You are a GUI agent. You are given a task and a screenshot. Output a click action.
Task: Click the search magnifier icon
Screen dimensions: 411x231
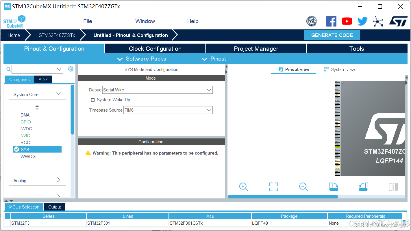pos(8,69)
